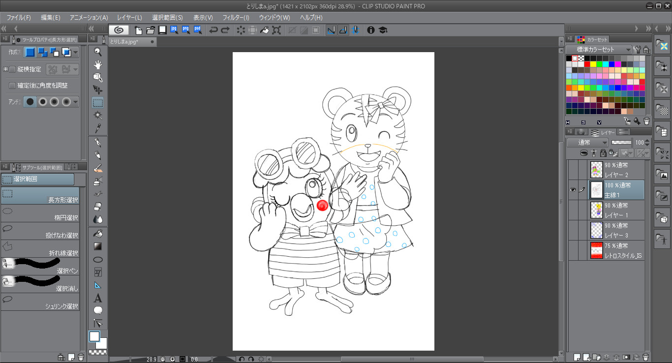Select the Zoom magnifier tool
The height and width of the screenshot is (363, 672).
(98, 52)
